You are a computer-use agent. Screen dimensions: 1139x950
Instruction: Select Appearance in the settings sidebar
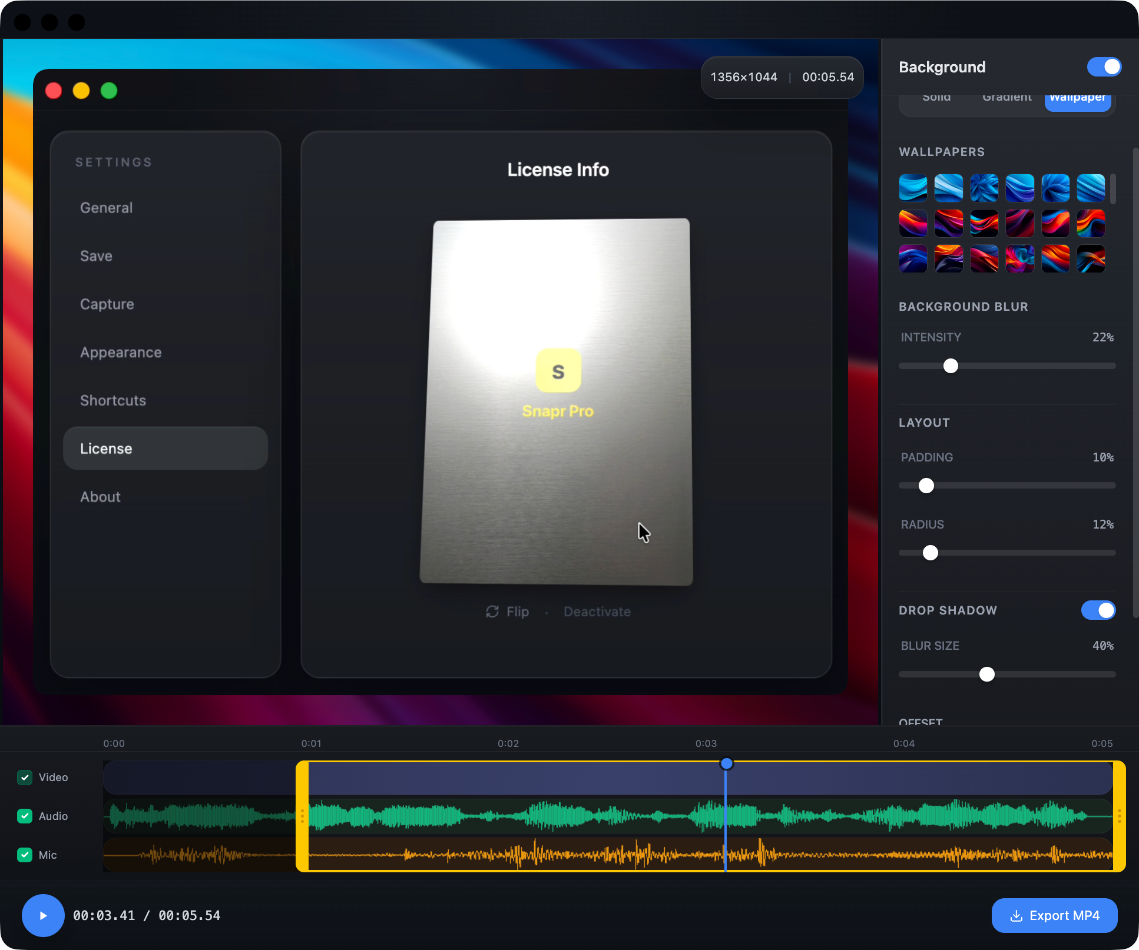coord(121,352)
